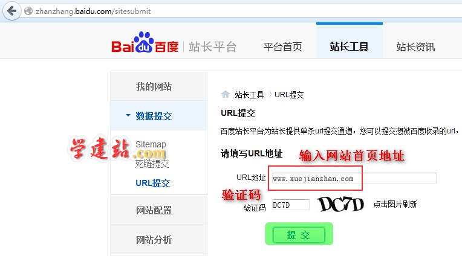This screenshot has width=462, height=256.
Task: Click the browser back arrow button
Action: click(11, 11)
